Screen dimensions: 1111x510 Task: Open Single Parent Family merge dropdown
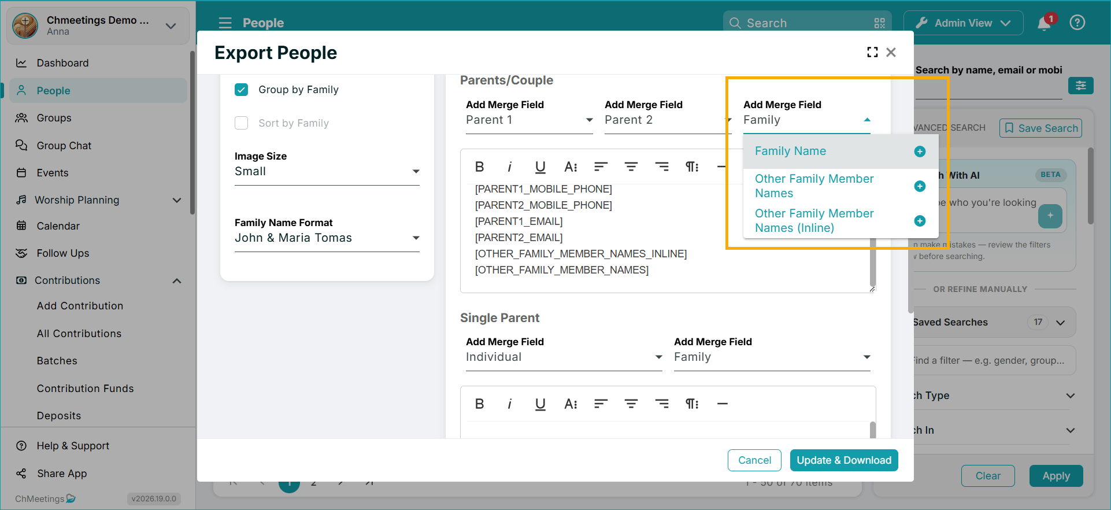[772, 357]
